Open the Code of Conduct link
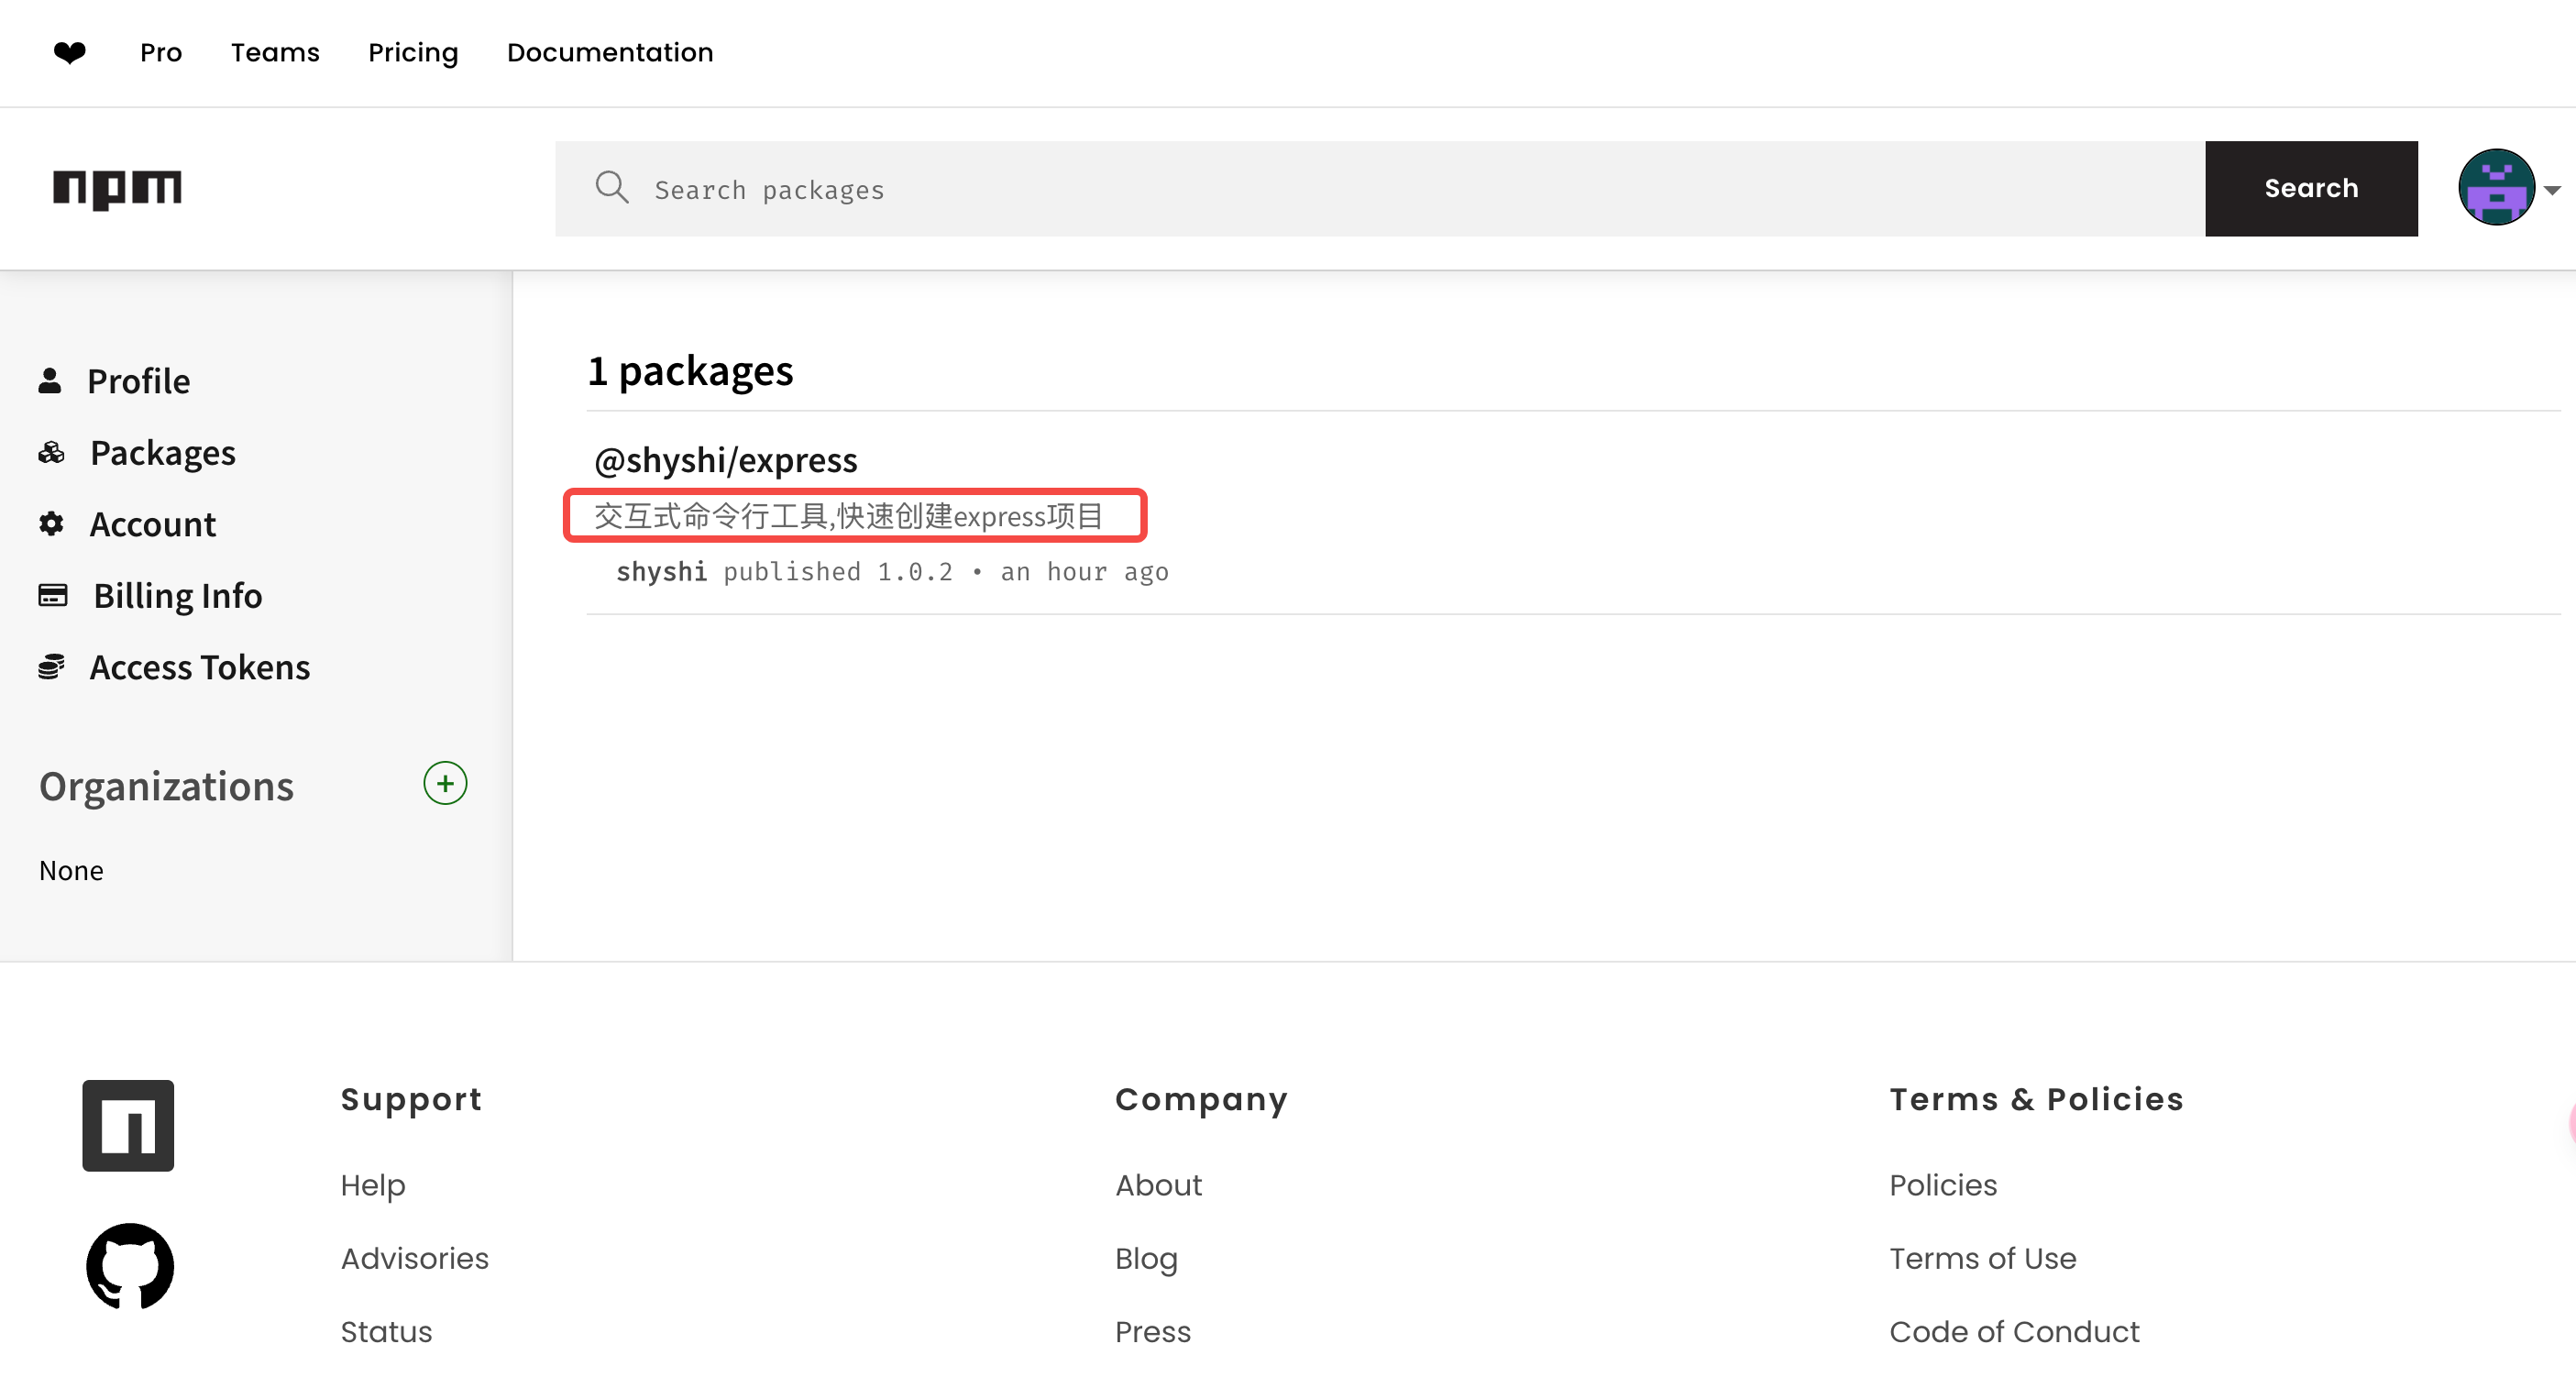Image resolution: width=2576 pixels, height=1377 pixels. click(x=2014, y=1332)
